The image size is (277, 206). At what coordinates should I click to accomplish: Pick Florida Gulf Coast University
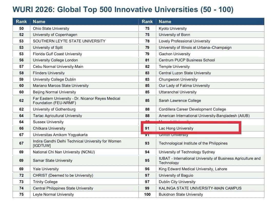(57, 54)
